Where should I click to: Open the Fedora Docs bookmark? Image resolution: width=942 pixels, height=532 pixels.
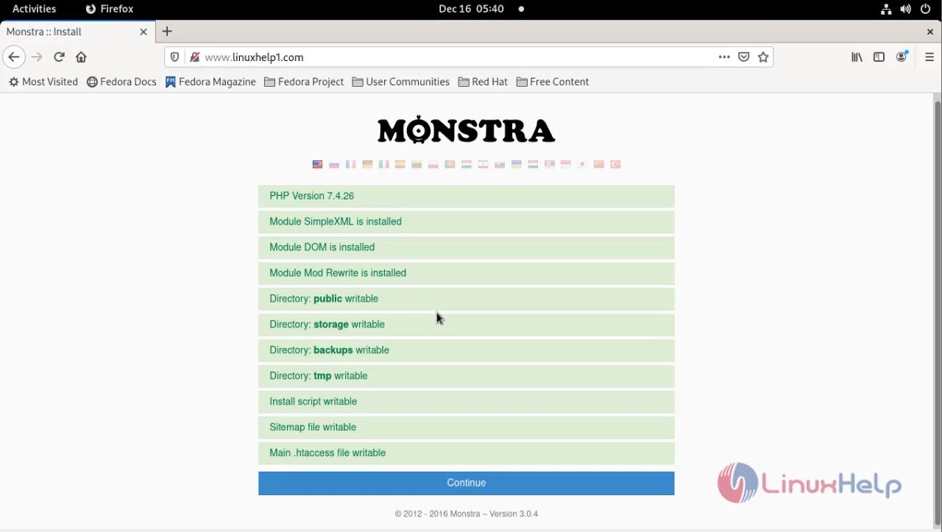pos(121,82)
